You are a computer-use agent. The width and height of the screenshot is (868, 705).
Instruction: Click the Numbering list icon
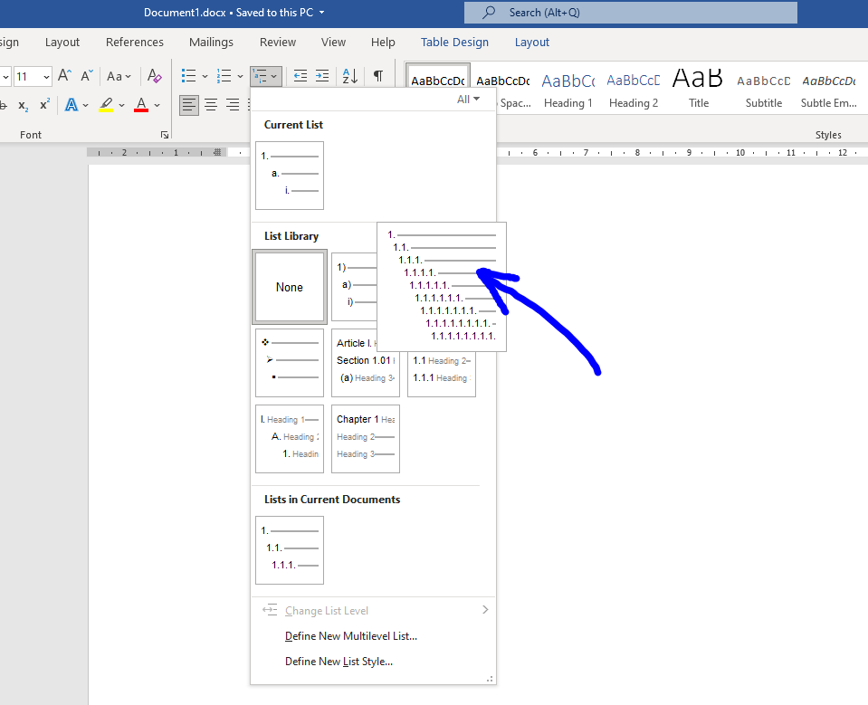coord(224,76)
